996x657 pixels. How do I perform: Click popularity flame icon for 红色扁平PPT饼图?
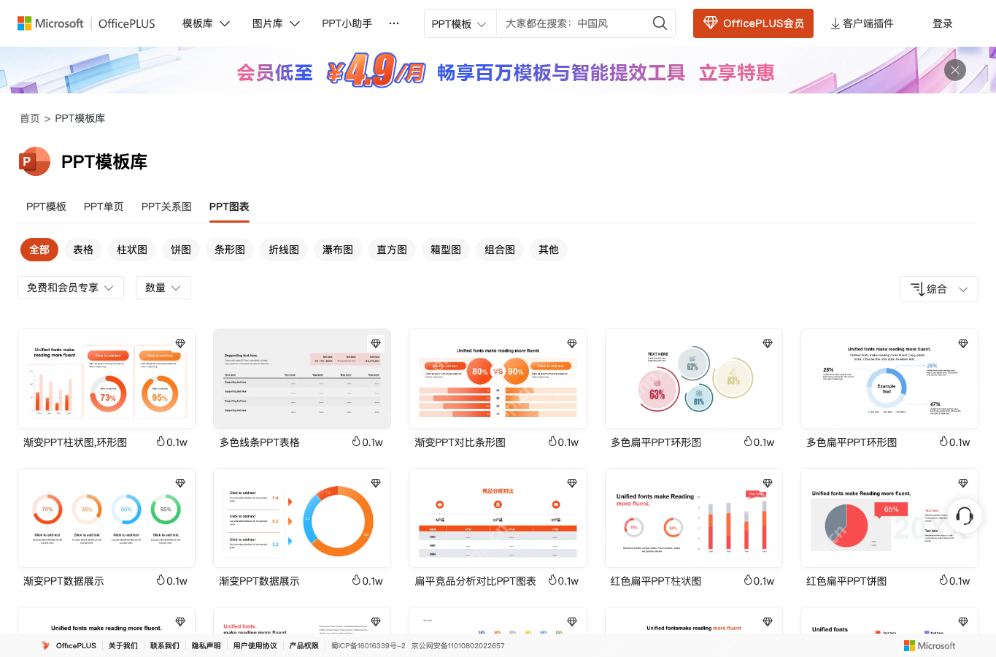[x=943, y=580]
